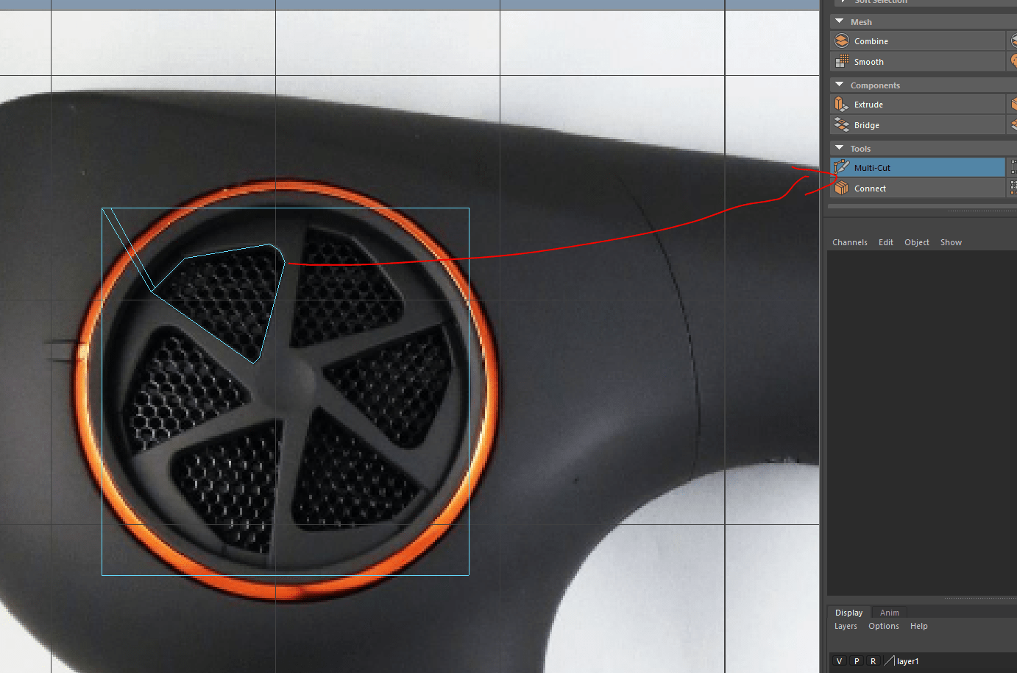Viewport: 1017px width, 673px height.
Task: Toggle layer1 playback (P)
Action: coord(857,661)
